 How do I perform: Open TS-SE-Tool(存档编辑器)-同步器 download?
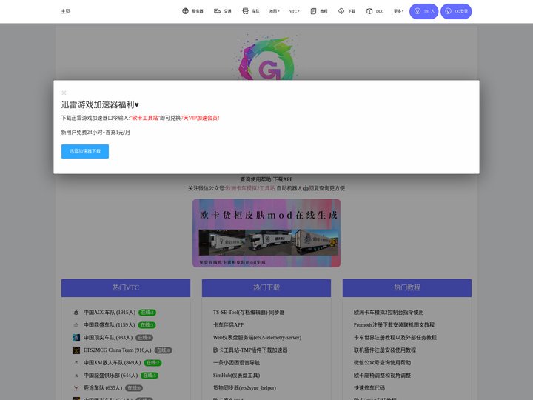249,313
